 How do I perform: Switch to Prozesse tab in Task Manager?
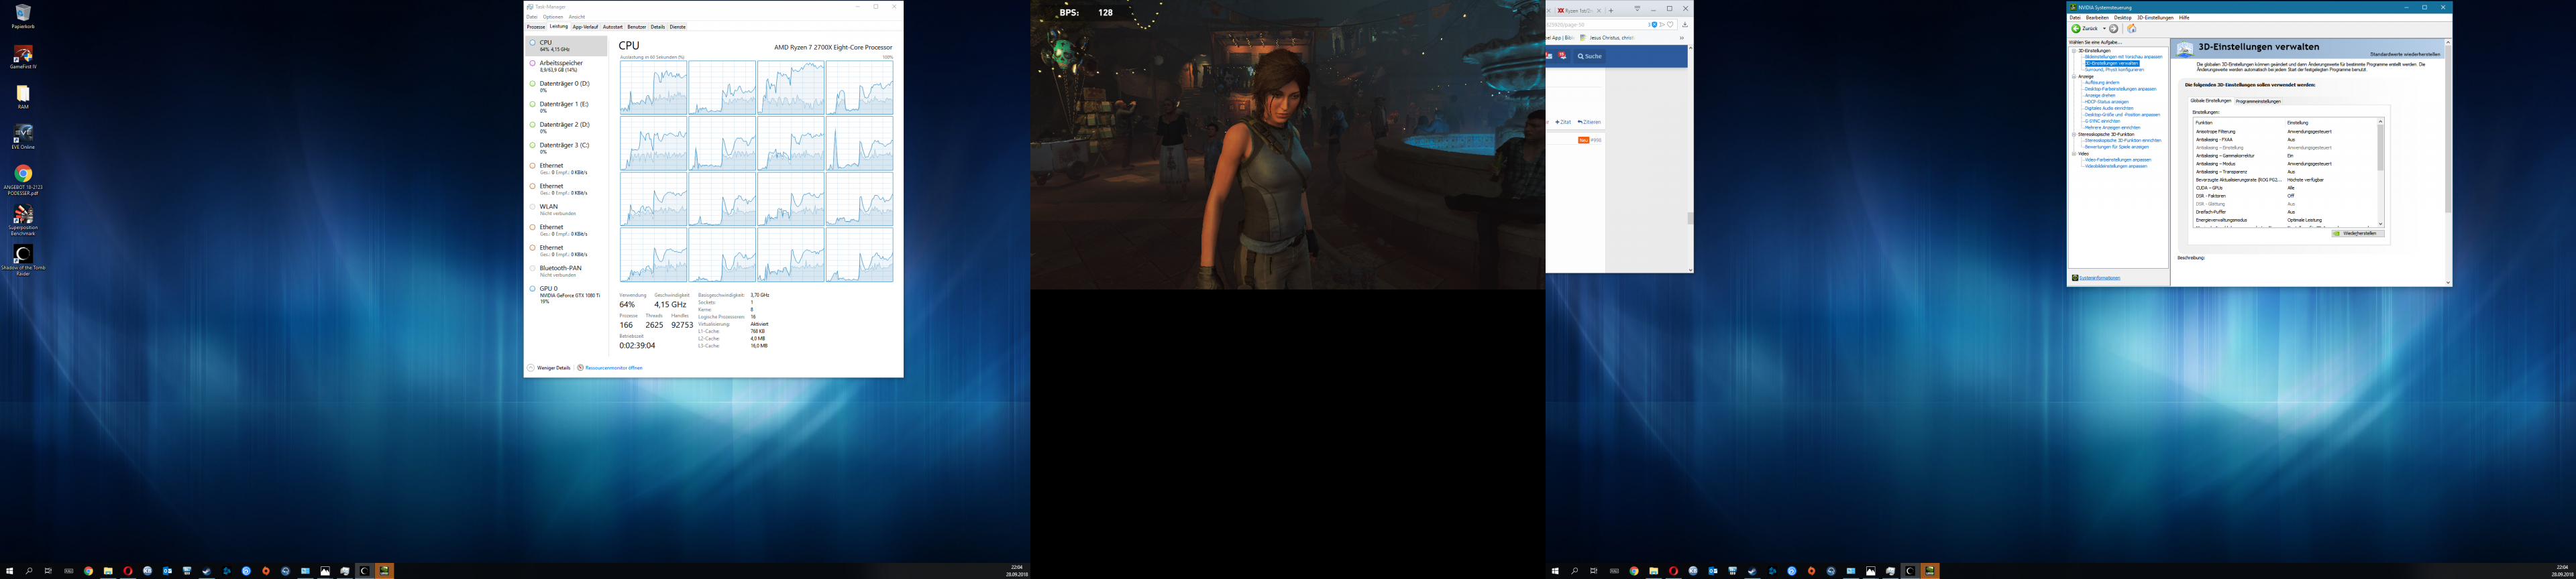coord(536,27)
